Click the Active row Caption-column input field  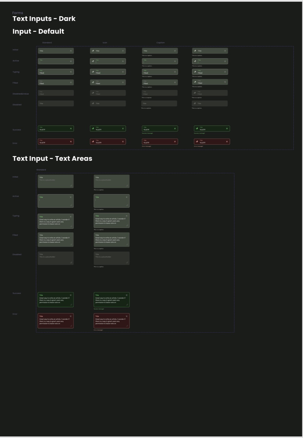[x=160, y=61]
